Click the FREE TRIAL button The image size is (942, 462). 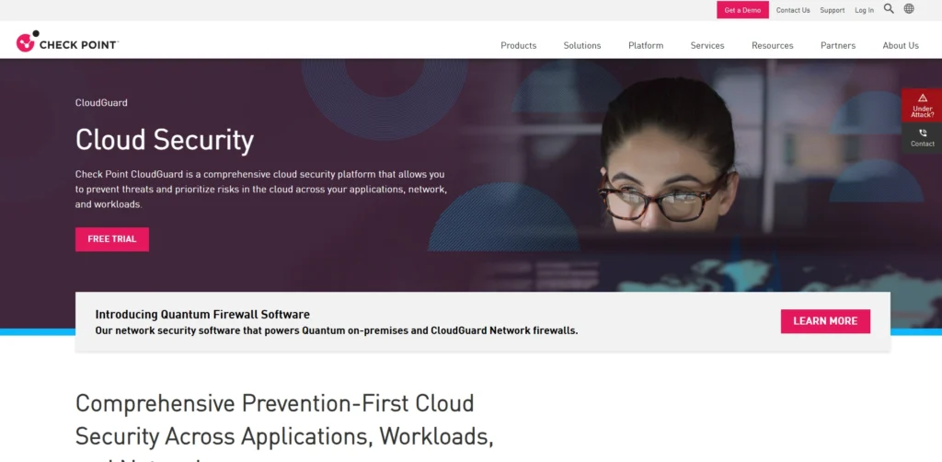(111, 239)
